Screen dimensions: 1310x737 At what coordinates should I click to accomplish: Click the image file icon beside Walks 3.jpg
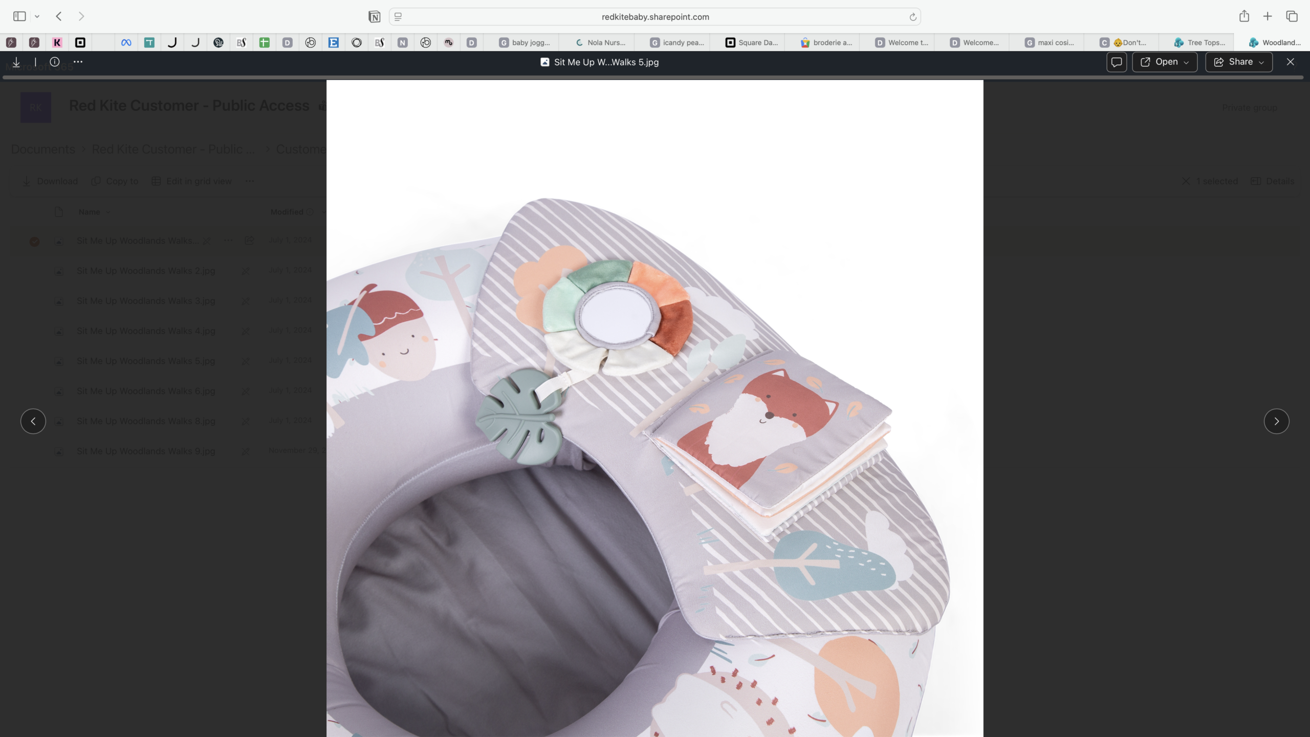click(59, 301)
